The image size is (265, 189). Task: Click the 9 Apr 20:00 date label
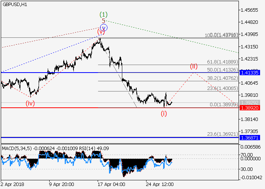tap(61, 184)
